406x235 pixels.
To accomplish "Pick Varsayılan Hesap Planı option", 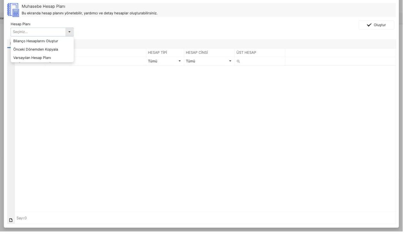I will pyautogui.click(x=42, y=58).
